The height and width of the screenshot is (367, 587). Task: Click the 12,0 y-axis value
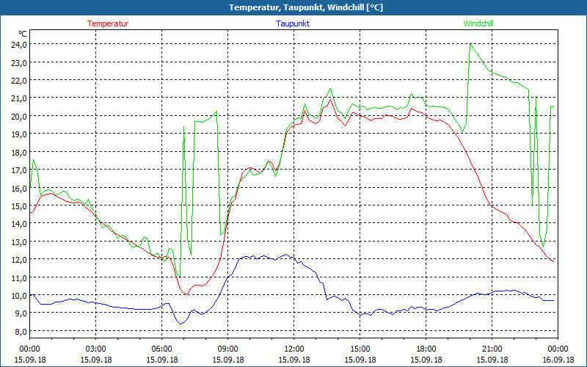[x=19, y=260]
